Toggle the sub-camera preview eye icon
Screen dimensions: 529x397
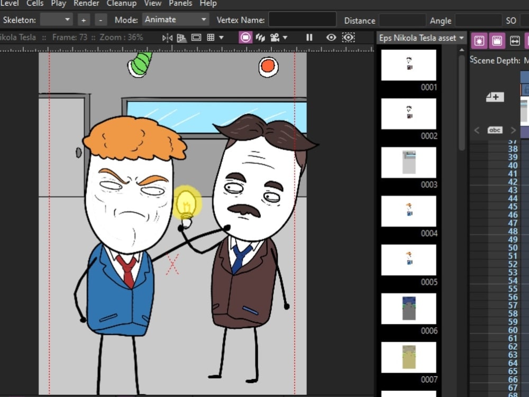[x=349, y=38]
